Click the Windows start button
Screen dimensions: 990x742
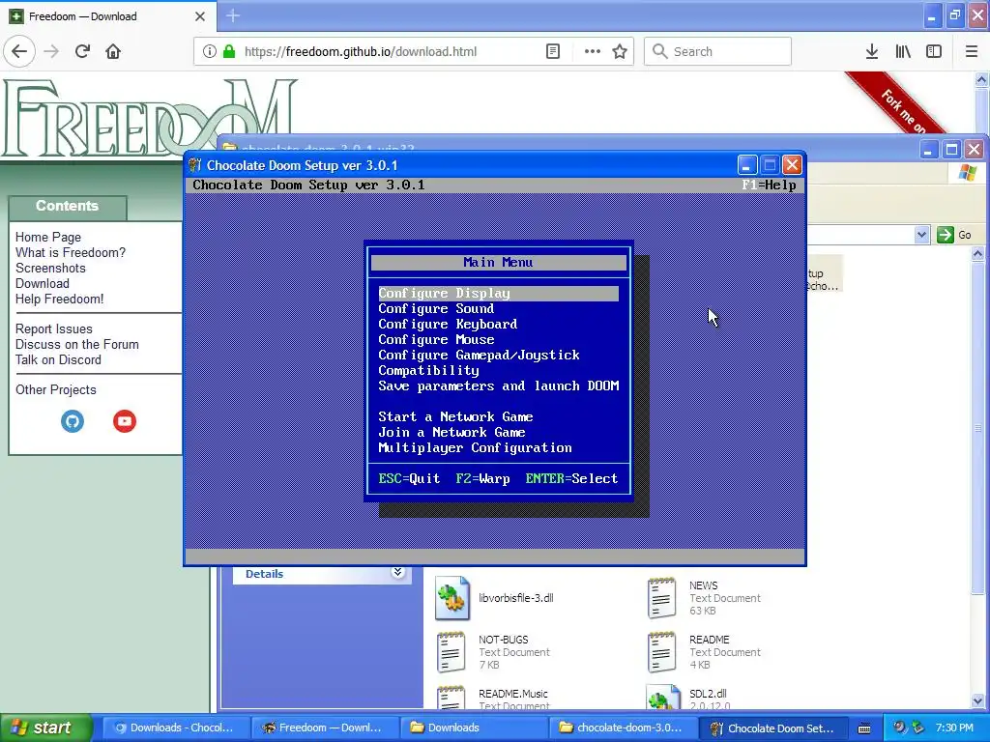click(x=44, y=728)
